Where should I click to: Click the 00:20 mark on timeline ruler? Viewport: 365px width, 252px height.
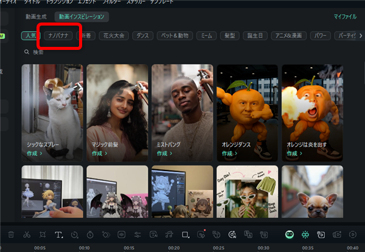point(173,248)
